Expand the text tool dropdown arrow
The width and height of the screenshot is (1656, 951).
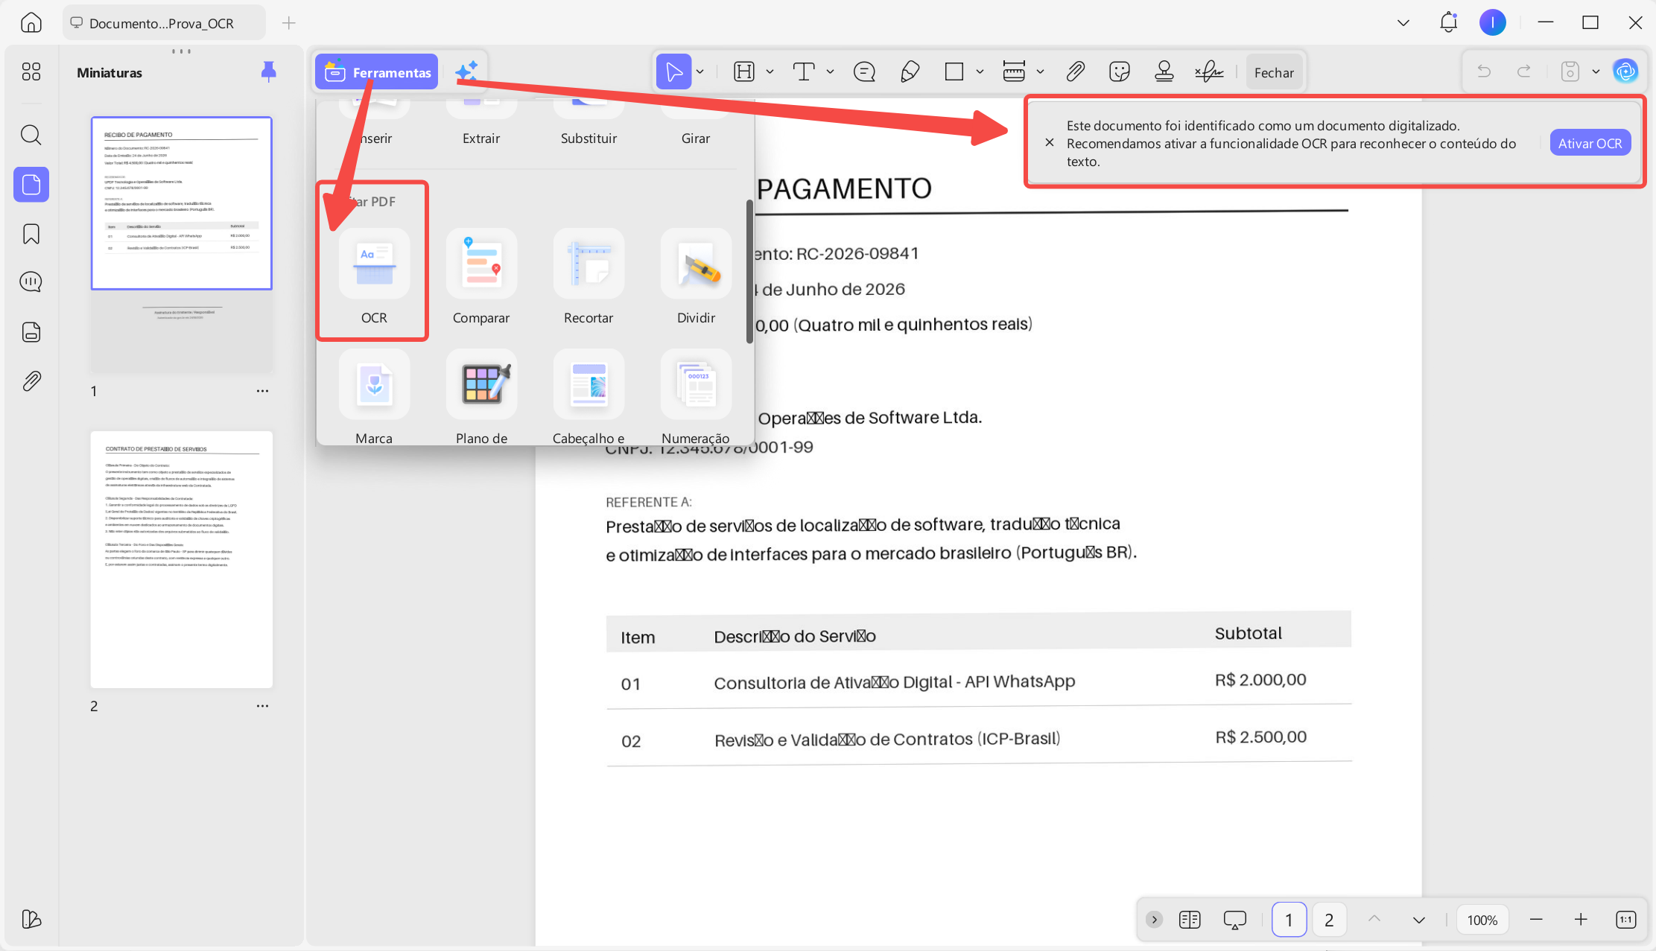(830, 72)
